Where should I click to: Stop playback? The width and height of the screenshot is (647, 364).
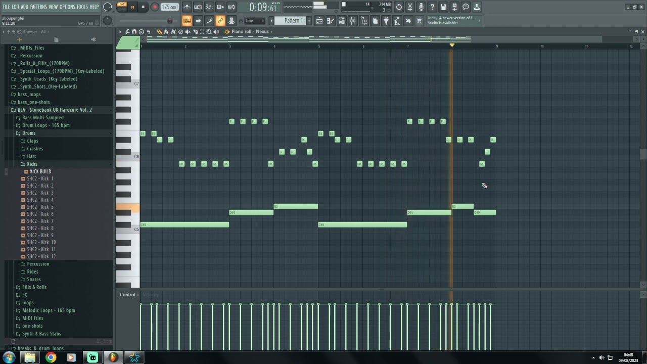point(144,7)
